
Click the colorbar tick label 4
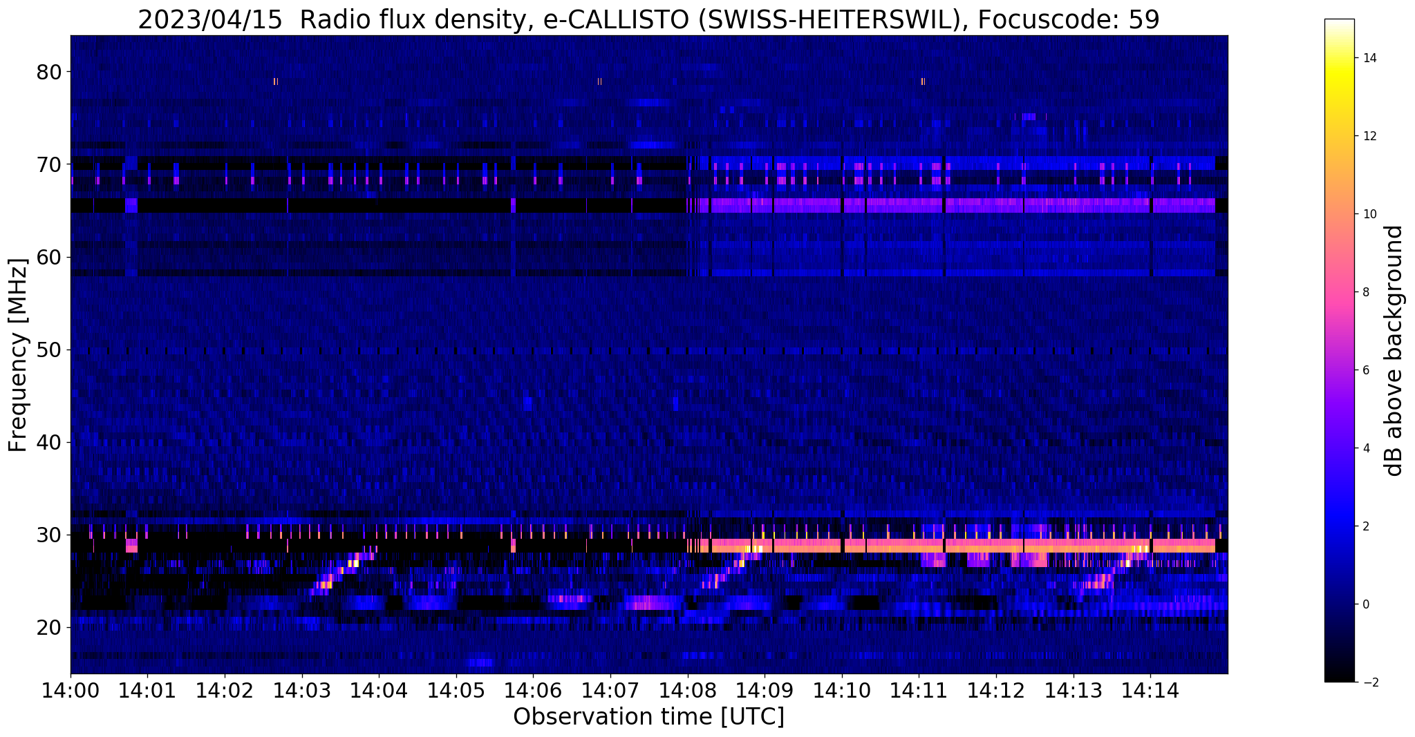1366,448
